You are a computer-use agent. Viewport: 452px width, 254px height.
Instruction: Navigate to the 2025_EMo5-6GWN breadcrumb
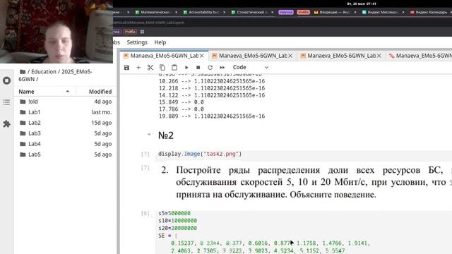(55, 75)
